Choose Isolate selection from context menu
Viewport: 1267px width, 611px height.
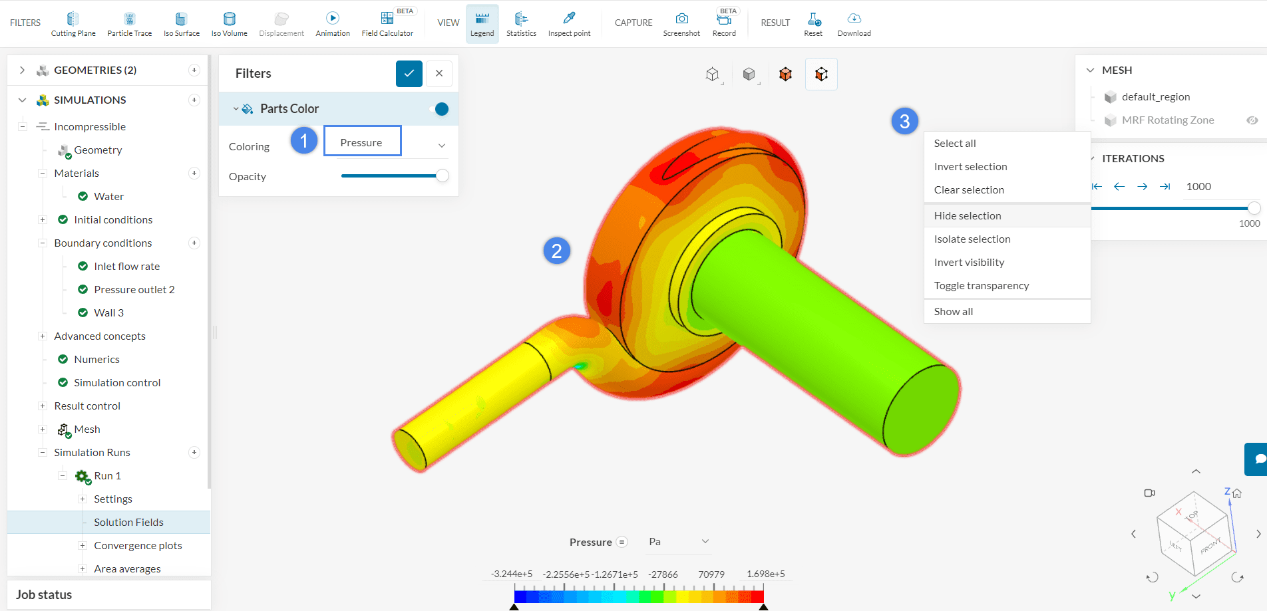[x=972, y=239]
